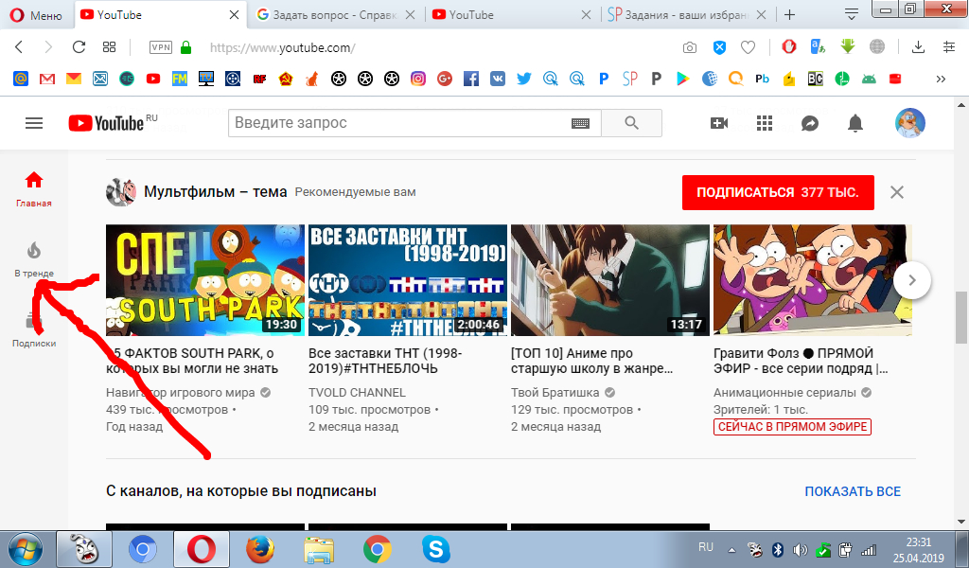Image resolution: width=969 pixels, height=568 pixels.
Task: Open the Facebook bookmark
Action: pyautogui.click(x=471, y=79)
